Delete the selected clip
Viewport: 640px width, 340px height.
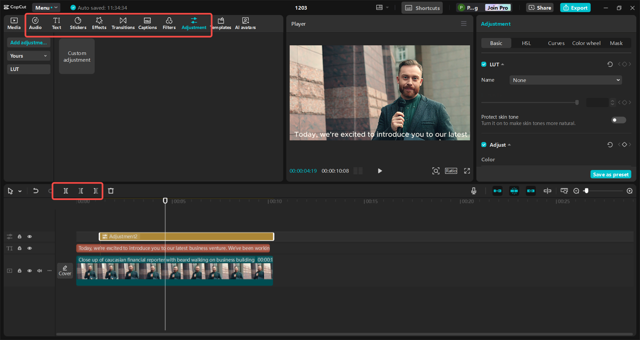click(111, 191)
